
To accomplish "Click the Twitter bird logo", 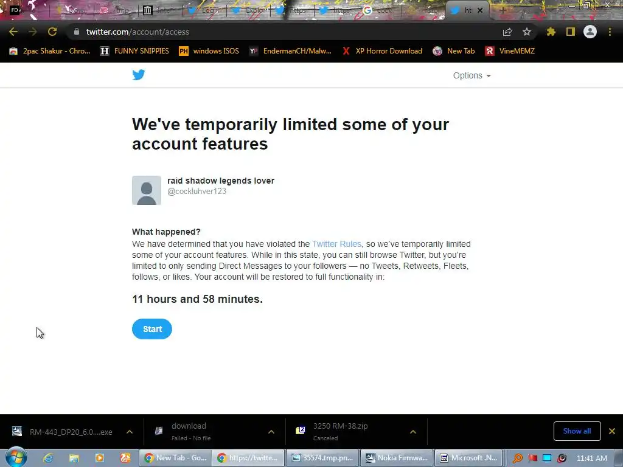I will [x=139, y=75].
